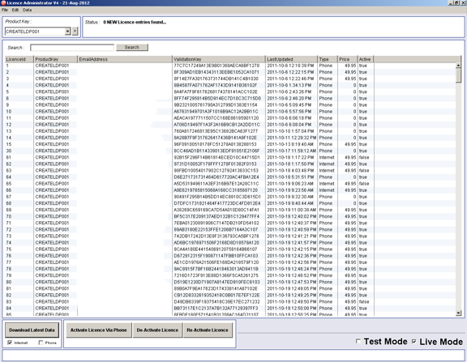The image size is (467, 362).
Task: Open the Data menu
Action: (x=27, y=10)
